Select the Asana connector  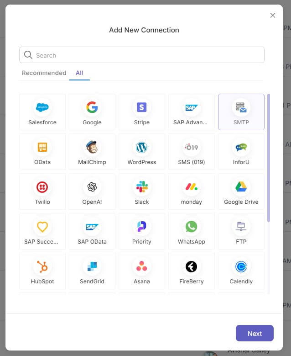142,271
